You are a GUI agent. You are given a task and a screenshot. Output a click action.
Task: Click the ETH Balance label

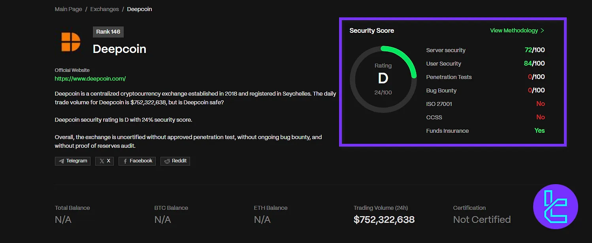click(x=271, y=208)
